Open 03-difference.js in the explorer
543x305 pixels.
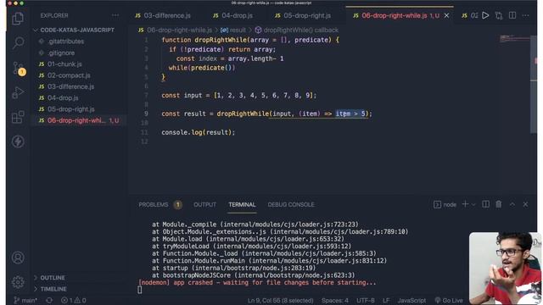click(x=70, y=86)
